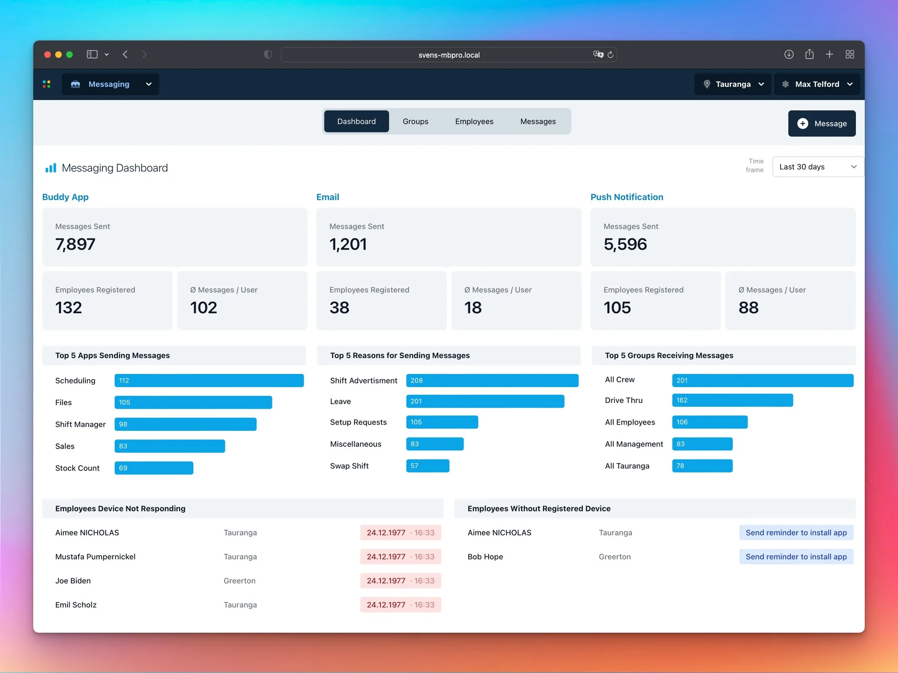Switch to the Employees tab

tap(474, 121)
